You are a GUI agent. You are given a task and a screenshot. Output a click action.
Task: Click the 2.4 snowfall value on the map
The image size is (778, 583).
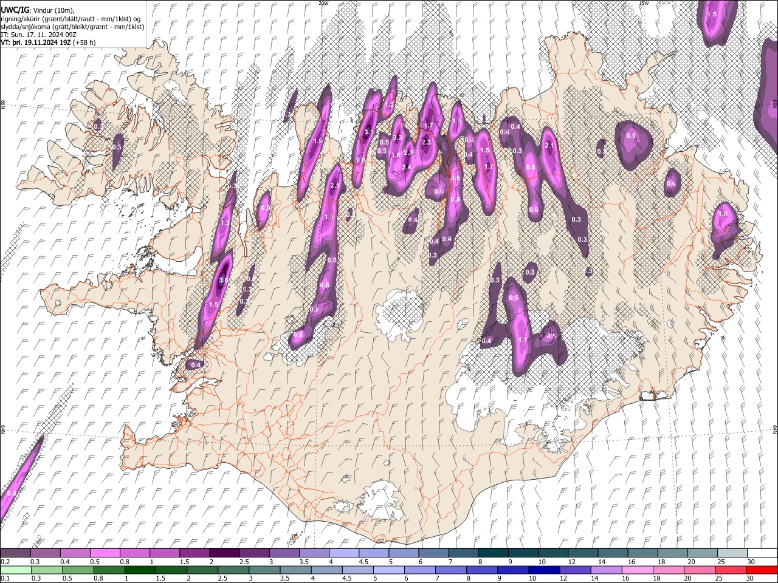(x=407, y=168)
